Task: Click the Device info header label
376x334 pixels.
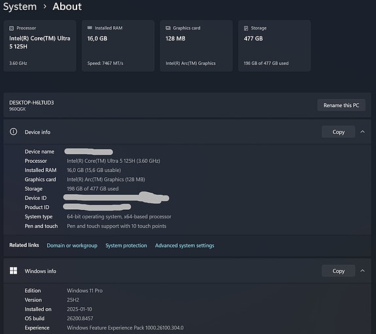Action: [x=38, y=132]
